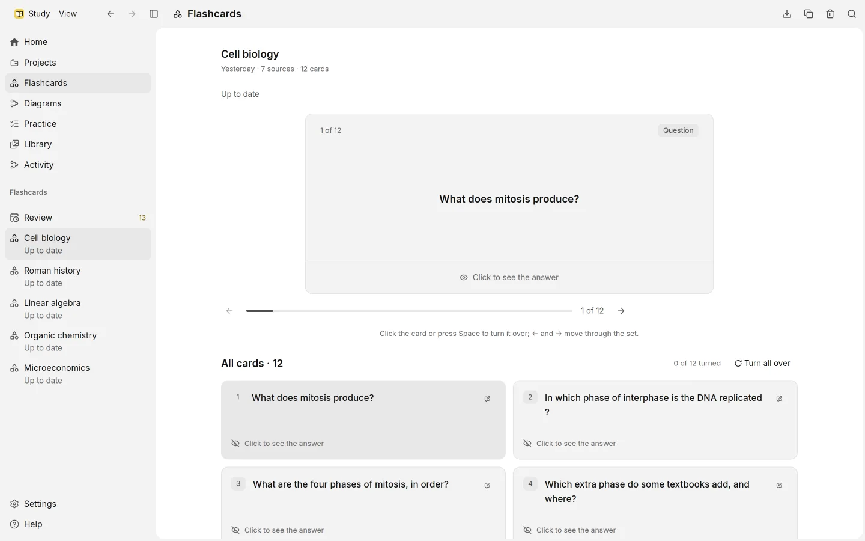Go to next card with right arrow
Viewport: 865px width, 541px height.
point(621,311)
